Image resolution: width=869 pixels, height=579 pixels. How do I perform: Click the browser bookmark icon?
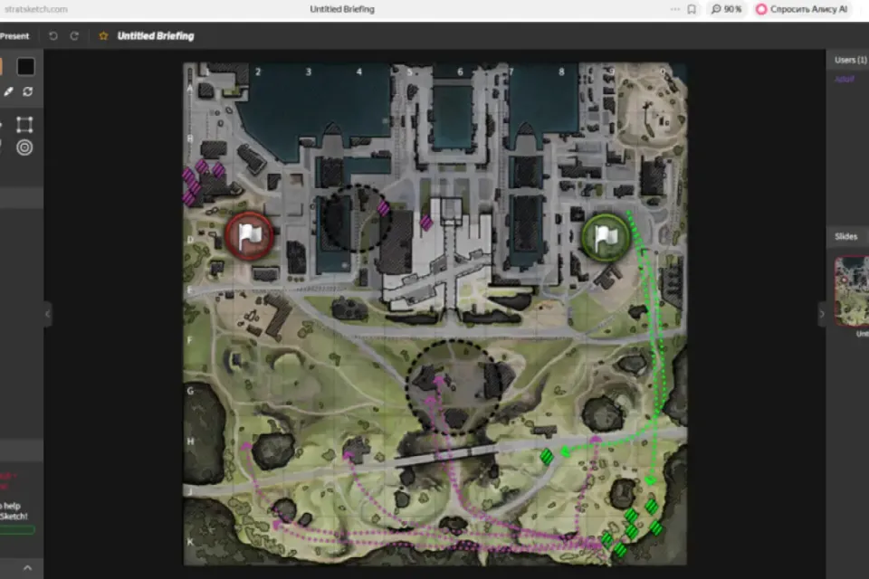point(692,9)
